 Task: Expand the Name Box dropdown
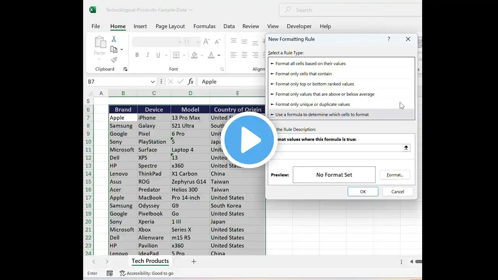153,82
